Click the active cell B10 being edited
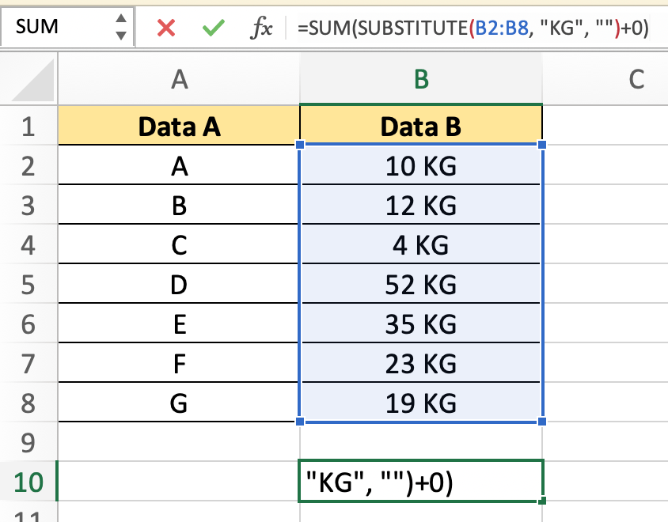668x522 pixels. click(421, 482)
